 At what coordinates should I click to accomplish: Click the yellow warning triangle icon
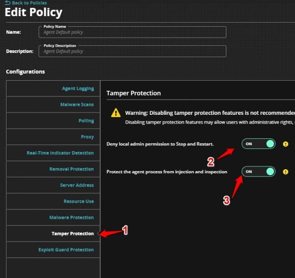coord(116,113)
